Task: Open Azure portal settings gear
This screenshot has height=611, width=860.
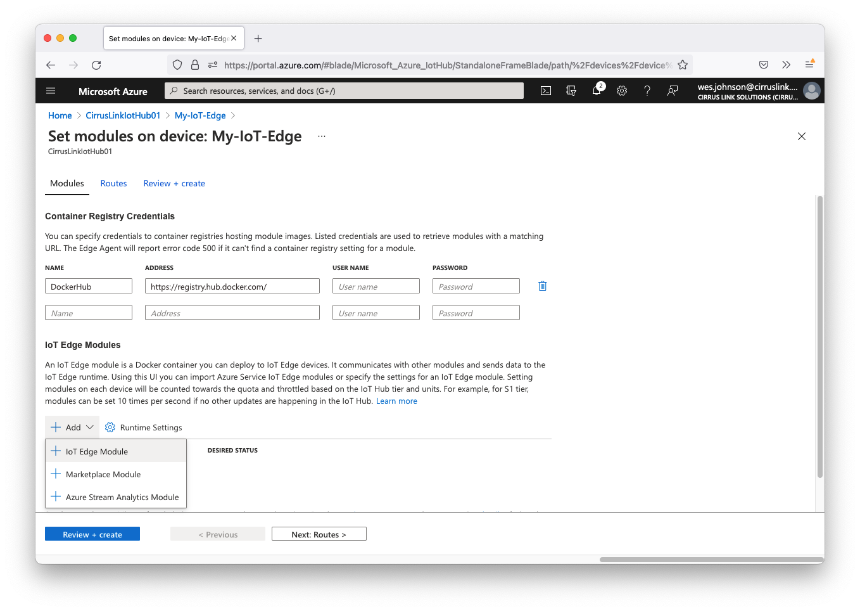Action: coord(622,91)
